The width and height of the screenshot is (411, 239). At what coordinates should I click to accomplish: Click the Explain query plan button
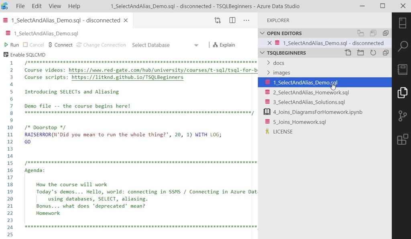[x=224, y=45]
